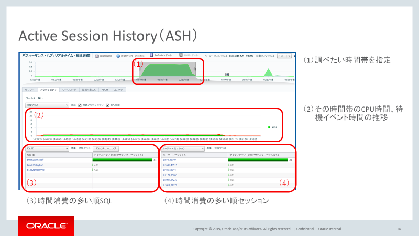Open session link 1:1695,48515
The height and width of the screenshot is (236, 419).
pos(170,165)
